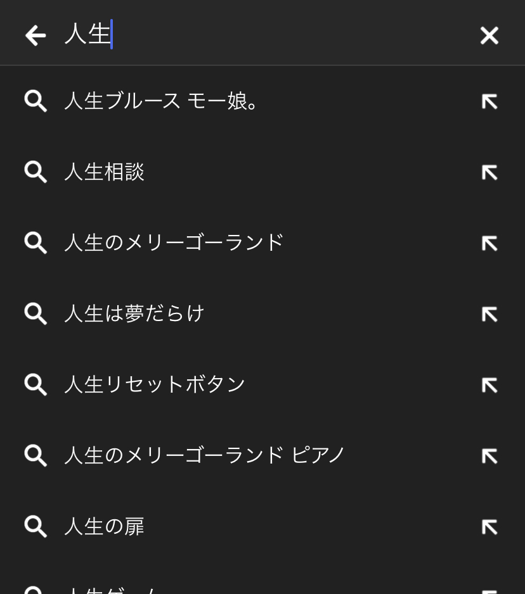
Task: Tap the back arrow icon
Action: [36, 35]
